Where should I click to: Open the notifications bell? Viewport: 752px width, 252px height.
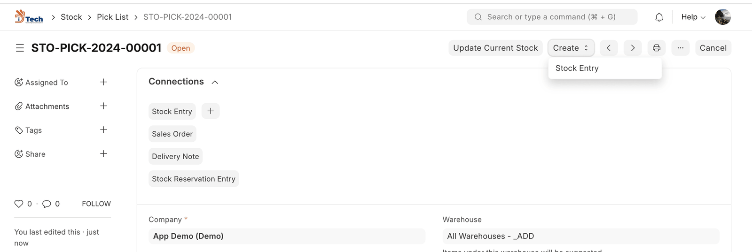tap(659, 17)
